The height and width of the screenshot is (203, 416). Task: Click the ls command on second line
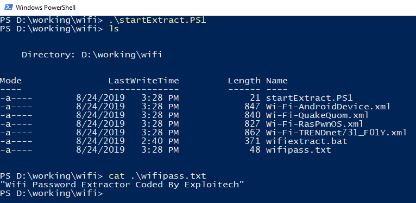(x=114, y=29)
